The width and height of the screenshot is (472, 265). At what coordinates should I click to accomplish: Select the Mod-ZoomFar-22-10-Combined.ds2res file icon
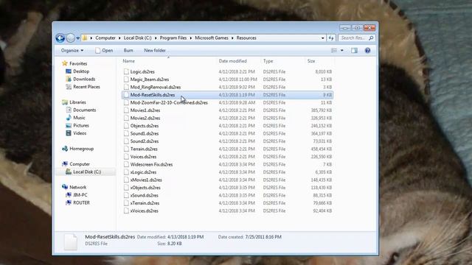tap(126, 102)
